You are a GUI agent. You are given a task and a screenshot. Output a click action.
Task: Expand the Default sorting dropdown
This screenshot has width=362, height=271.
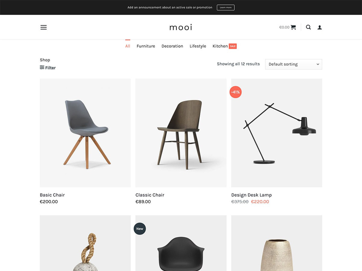tap(294, 64)
